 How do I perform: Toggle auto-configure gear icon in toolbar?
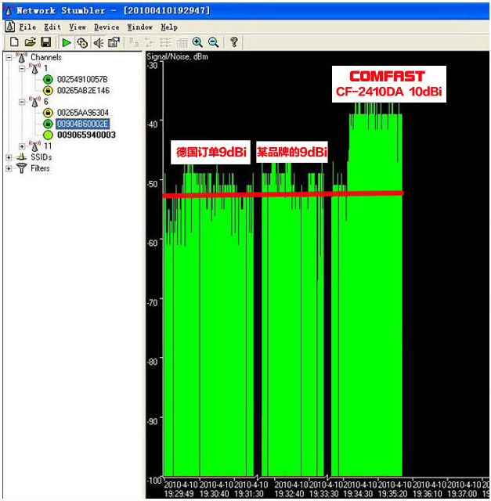(x=82, y=42)
